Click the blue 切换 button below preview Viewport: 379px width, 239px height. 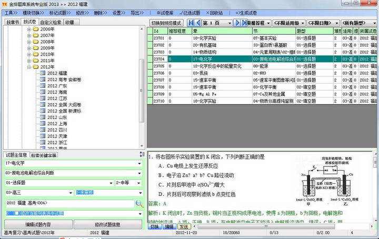click(154, 226)
